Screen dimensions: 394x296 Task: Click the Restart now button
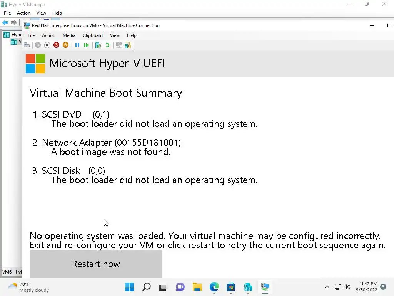click(x=96, y=264)
